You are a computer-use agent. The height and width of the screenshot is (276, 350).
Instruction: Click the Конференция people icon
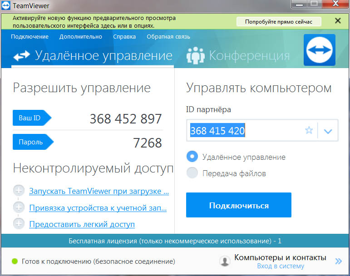point(196,55)
